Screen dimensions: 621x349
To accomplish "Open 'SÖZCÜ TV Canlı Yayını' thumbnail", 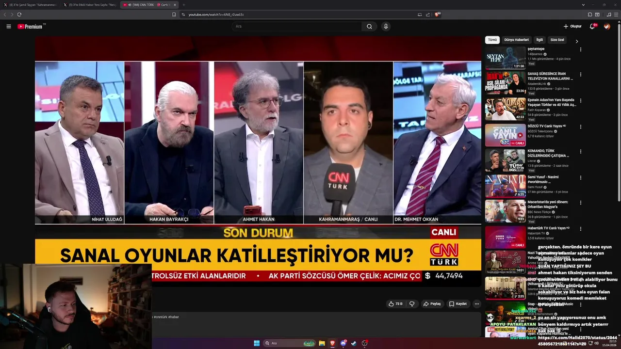I will [506, 135].
